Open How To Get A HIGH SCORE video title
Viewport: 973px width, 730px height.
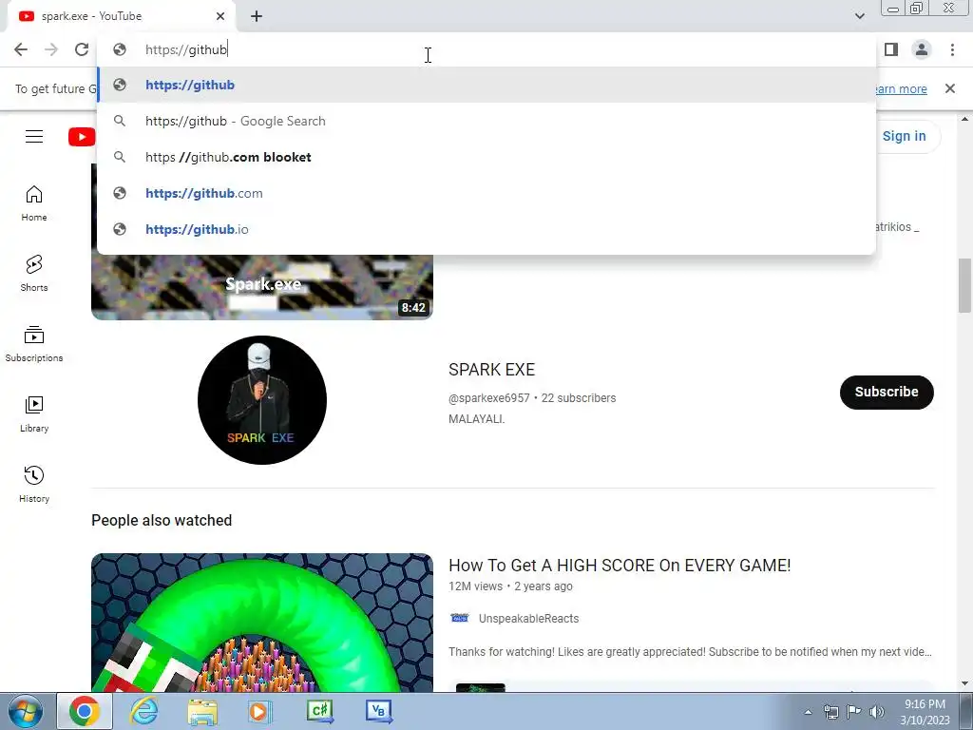click(620, 565)
